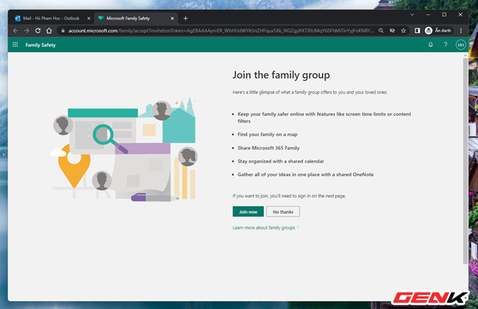This screenshot has width=478, height=309.
Task: Open the help question mark
Action: (445, 45)
